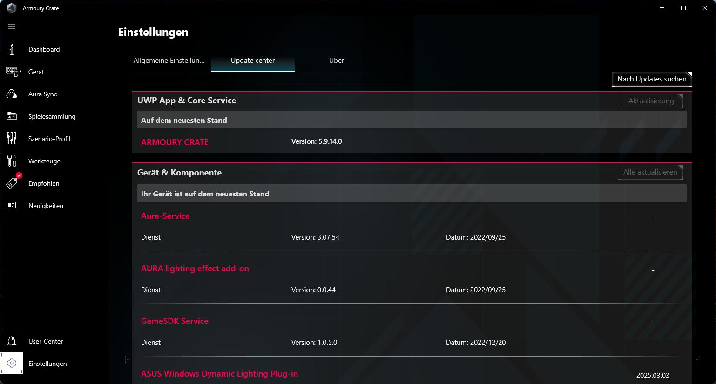Click Alle aktualisieren button
This screenshot has width=716, height=384.
tap(650, 172)
